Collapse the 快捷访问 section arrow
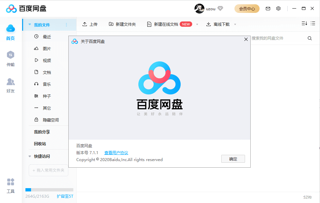This screenshot has height=203, width=320. point(30,156)
